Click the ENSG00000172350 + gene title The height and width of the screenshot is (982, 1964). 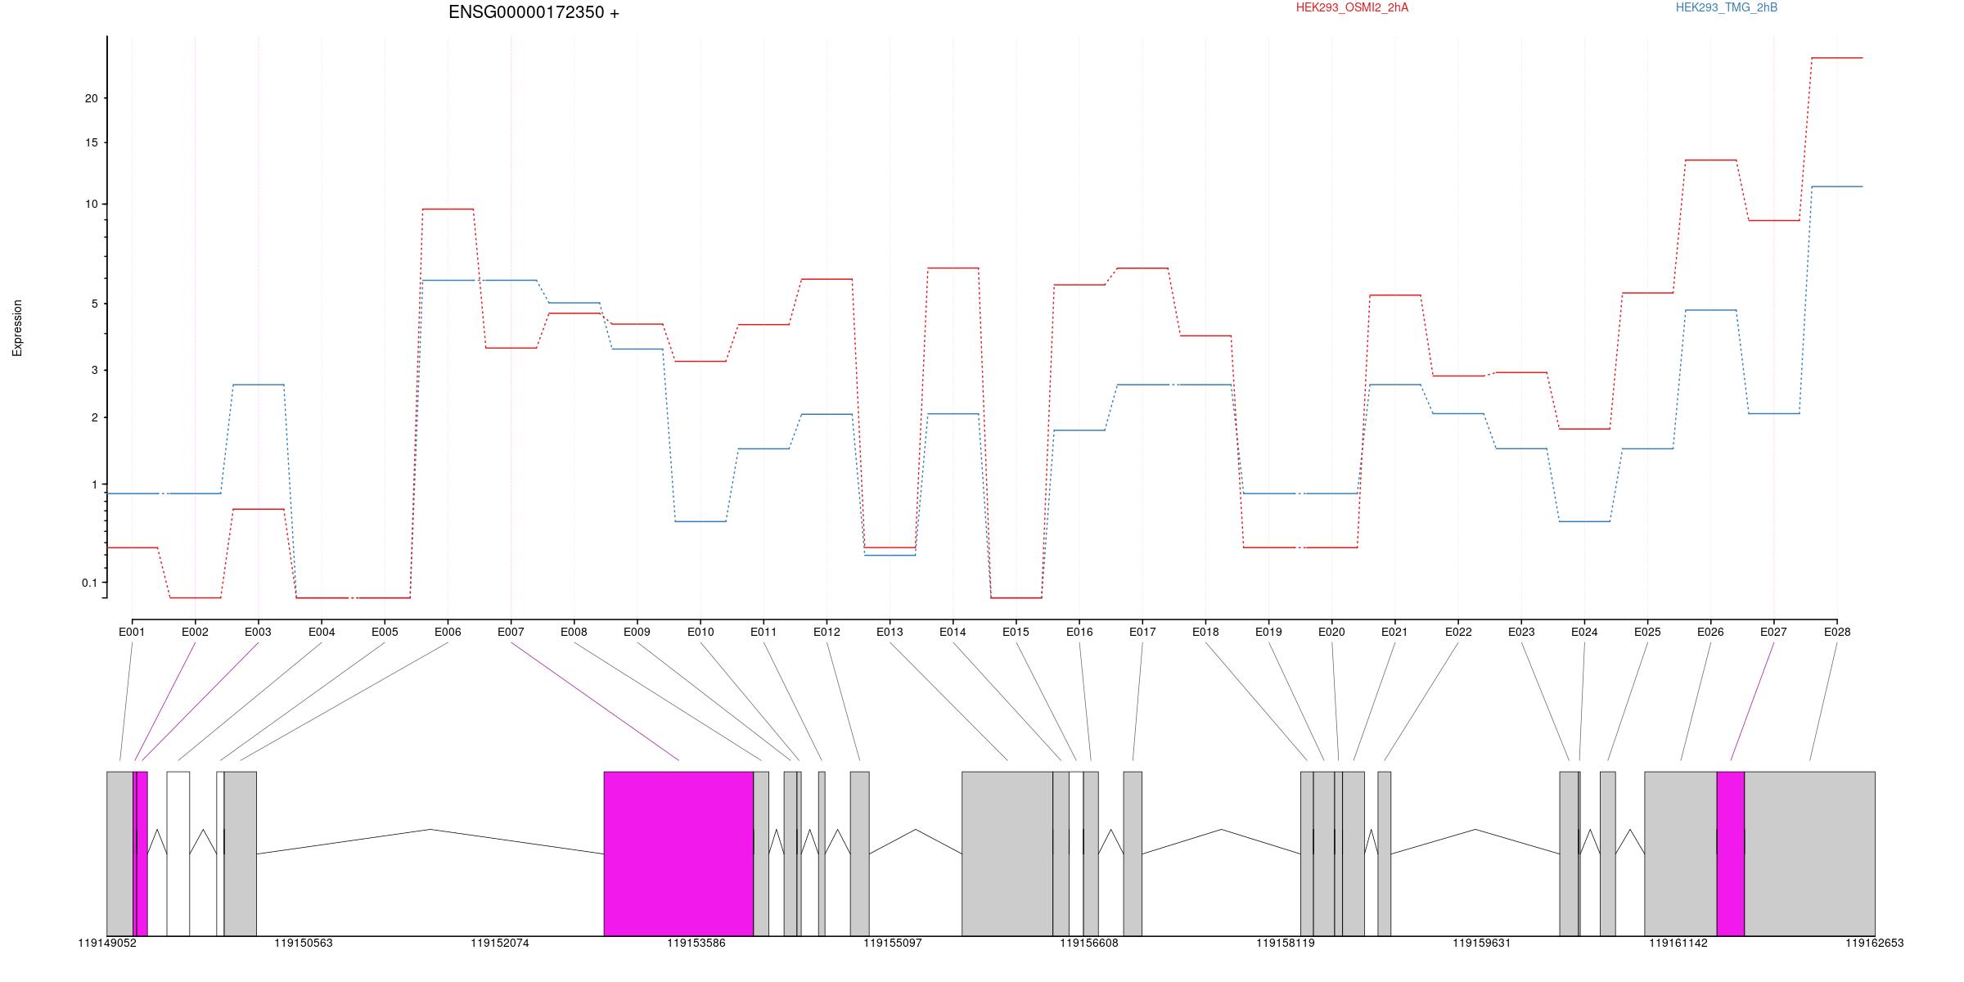[534, 12]
